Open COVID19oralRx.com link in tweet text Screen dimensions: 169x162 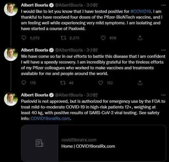[x=54, y=119]
